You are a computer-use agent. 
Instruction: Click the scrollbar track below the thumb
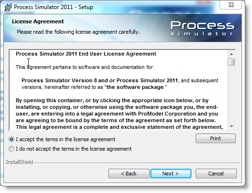[x=231, y=95]
